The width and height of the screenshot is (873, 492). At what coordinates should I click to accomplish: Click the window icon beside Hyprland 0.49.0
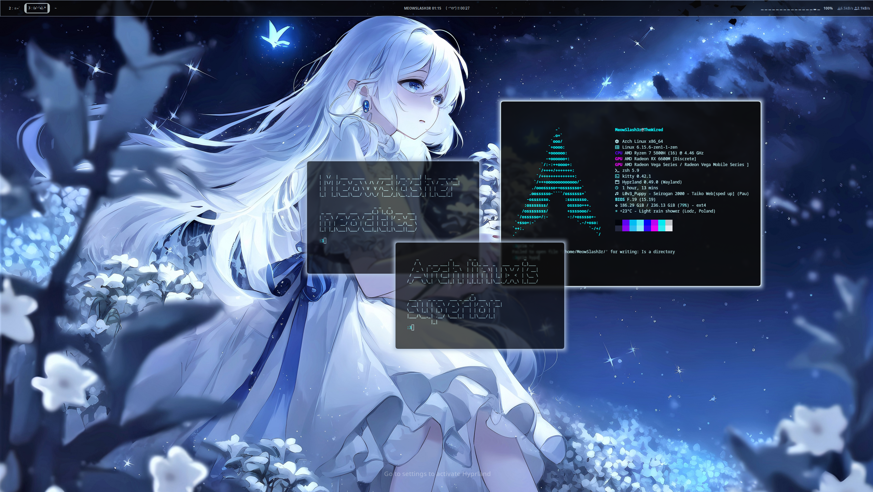[x=617, y=182]
